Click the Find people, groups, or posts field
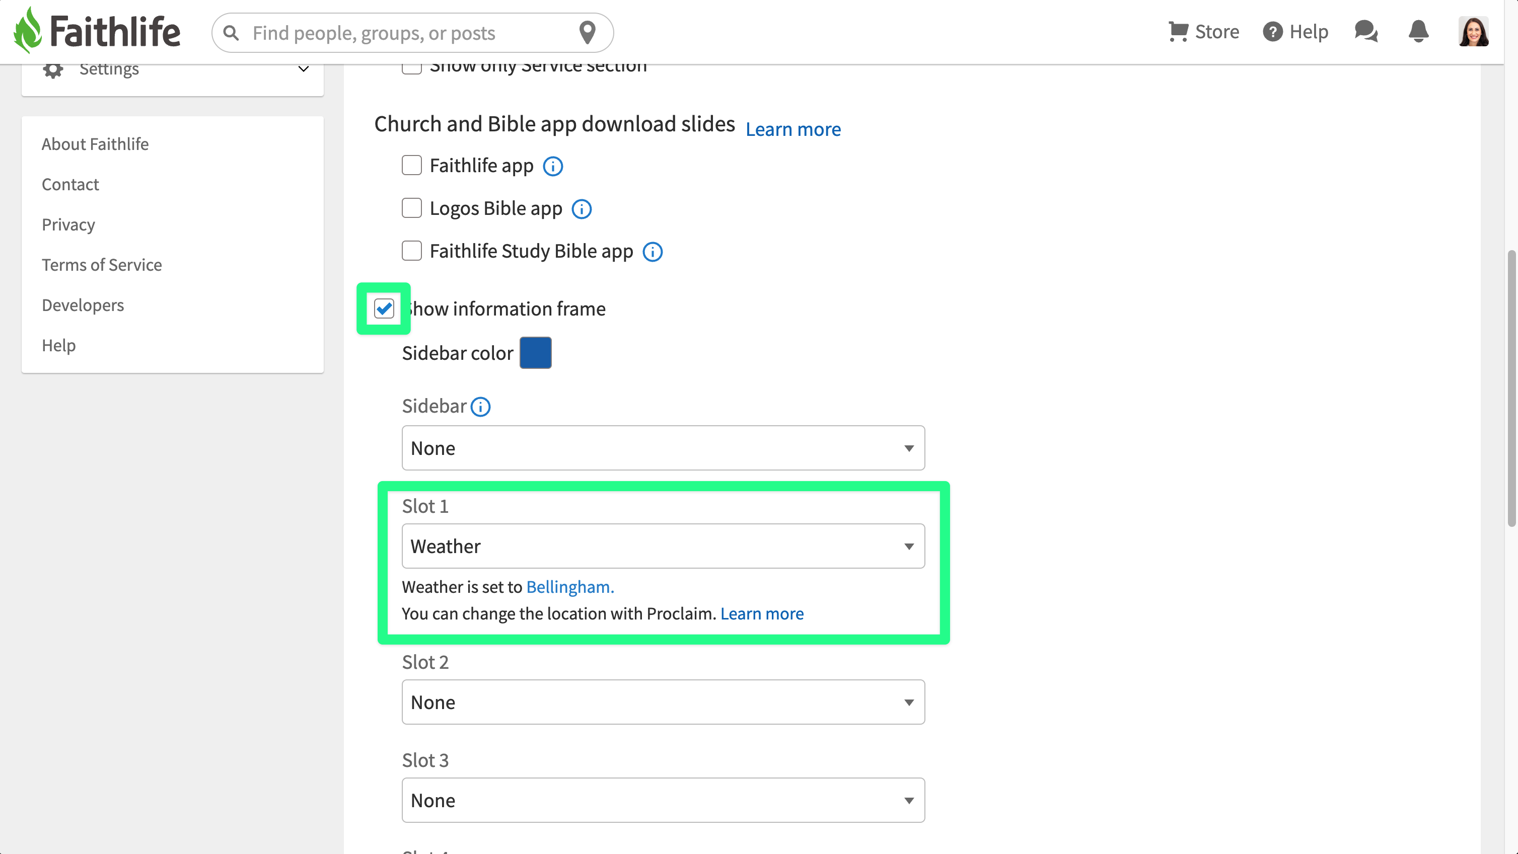 (412, 32)
